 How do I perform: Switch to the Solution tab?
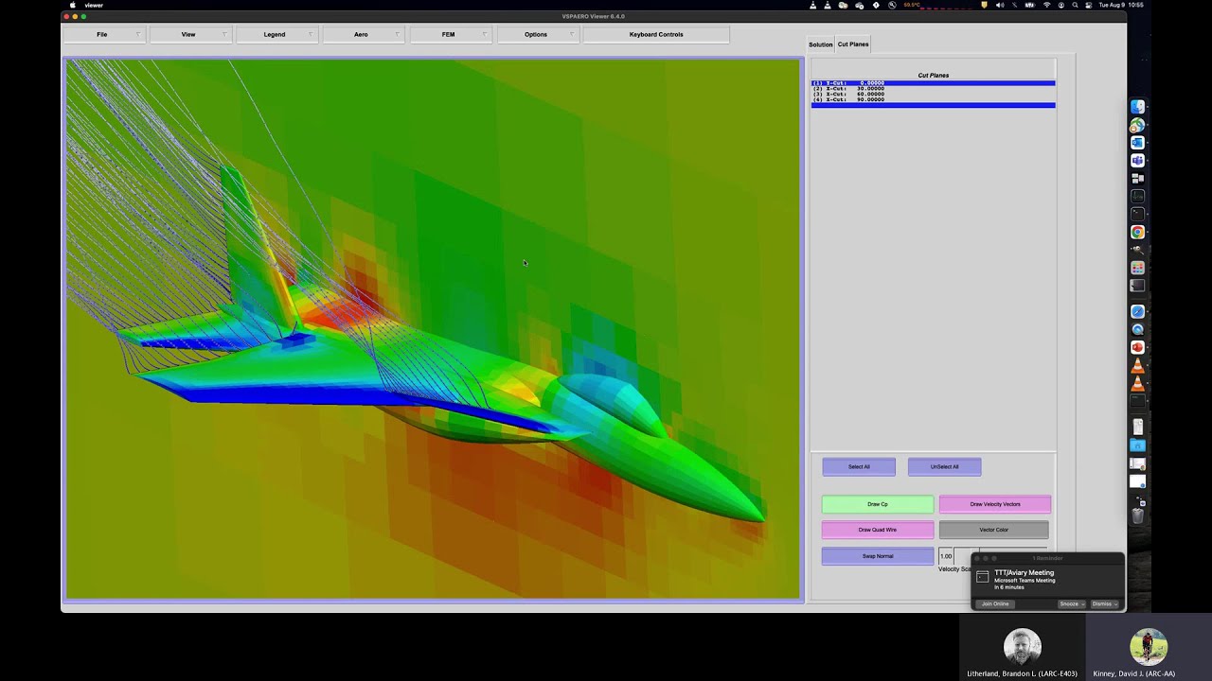click(820, 44)
